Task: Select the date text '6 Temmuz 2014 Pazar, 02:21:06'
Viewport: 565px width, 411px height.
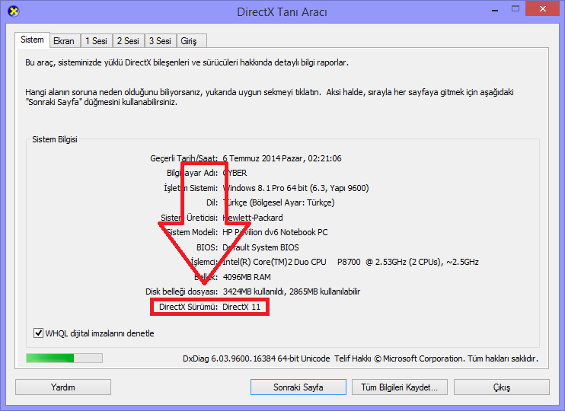Action: [x=282, y=158]
